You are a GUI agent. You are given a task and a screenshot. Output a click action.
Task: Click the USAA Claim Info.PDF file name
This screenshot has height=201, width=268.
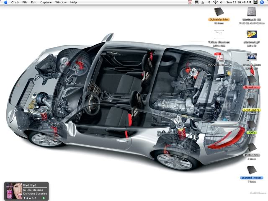(x=219, y=64)
